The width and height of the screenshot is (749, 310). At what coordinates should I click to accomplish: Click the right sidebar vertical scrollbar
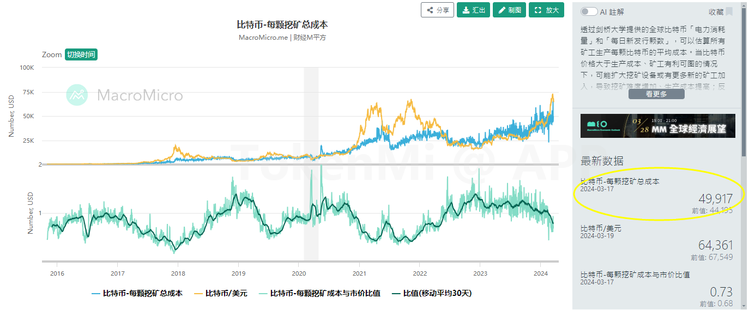(744, 82)
